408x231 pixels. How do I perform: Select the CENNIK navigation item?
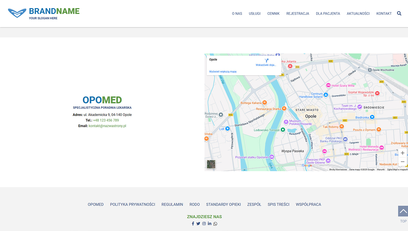click(273, 14)
